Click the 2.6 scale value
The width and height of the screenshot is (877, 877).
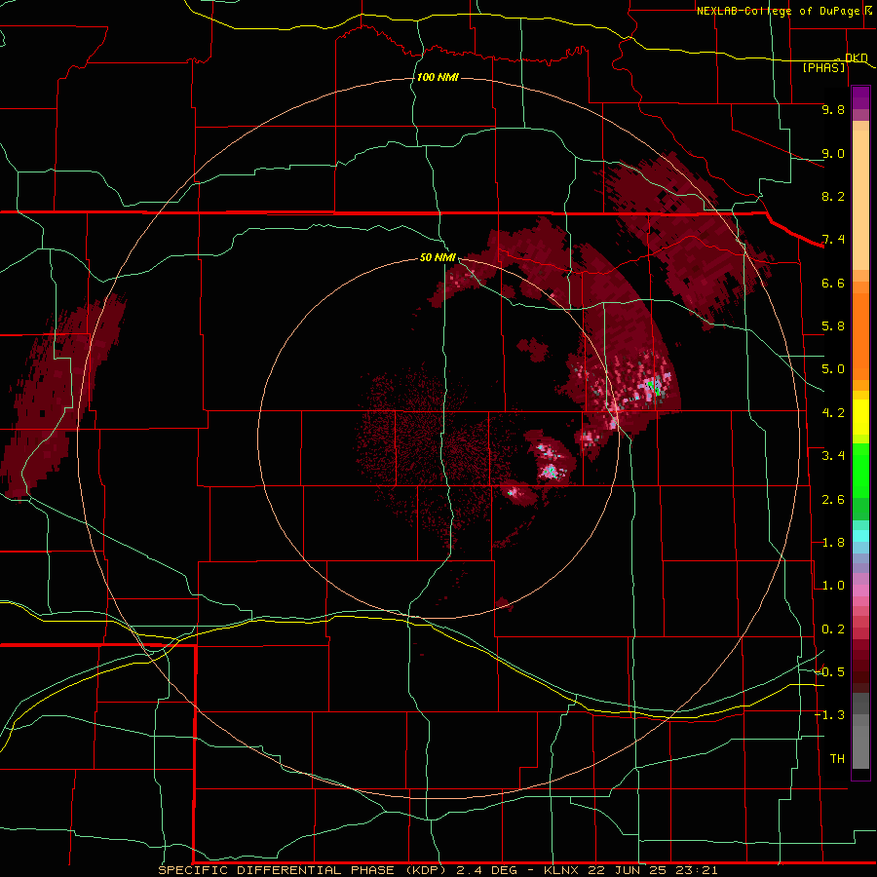pyautogui.click(x=833, y=500)
